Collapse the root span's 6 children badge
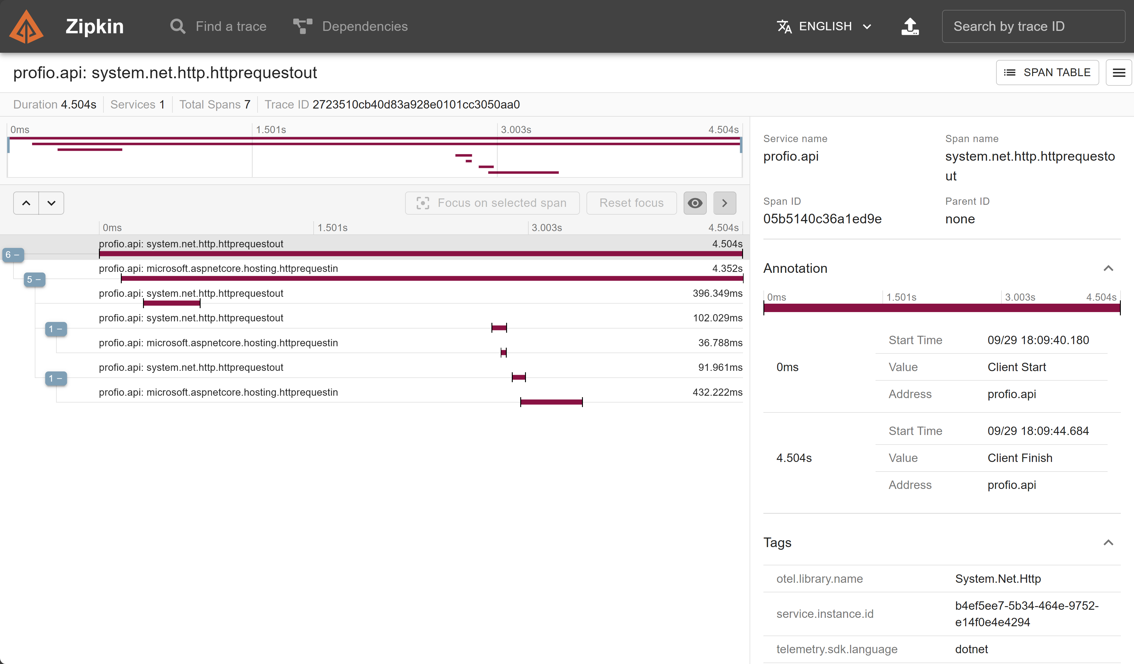Screen dimensions: 1134x664 click(x=13, y=255)
